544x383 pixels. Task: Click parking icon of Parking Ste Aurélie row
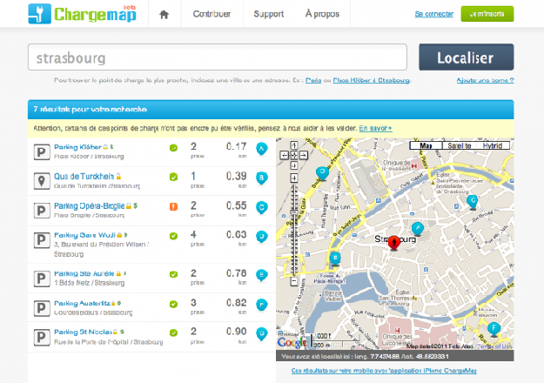coord(41,279)
